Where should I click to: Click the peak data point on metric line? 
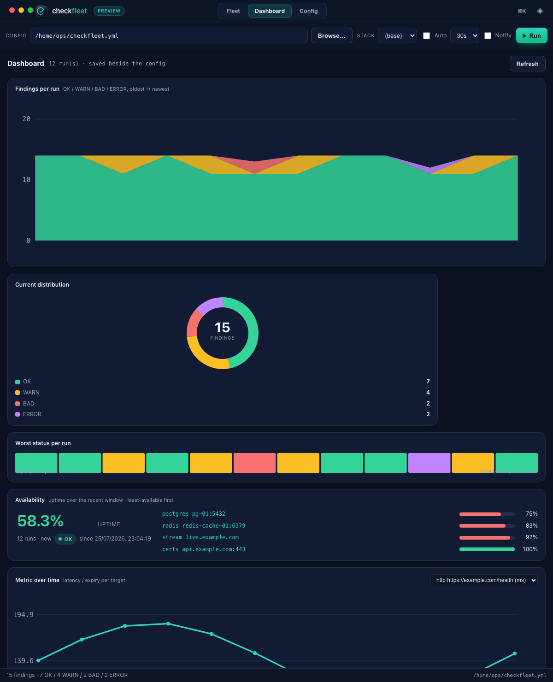[168, 623]
